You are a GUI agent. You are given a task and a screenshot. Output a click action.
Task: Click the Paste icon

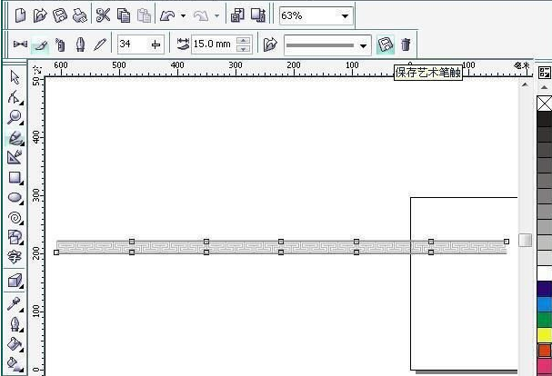coord(144,15)
